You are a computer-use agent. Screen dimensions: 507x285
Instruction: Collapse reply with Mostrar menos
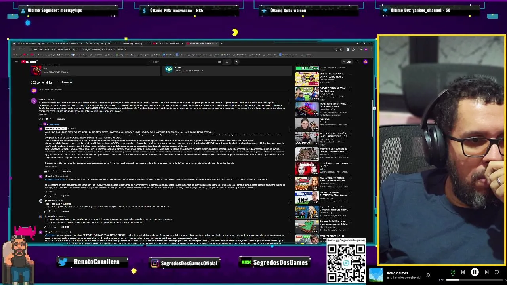tap(52, 167)
